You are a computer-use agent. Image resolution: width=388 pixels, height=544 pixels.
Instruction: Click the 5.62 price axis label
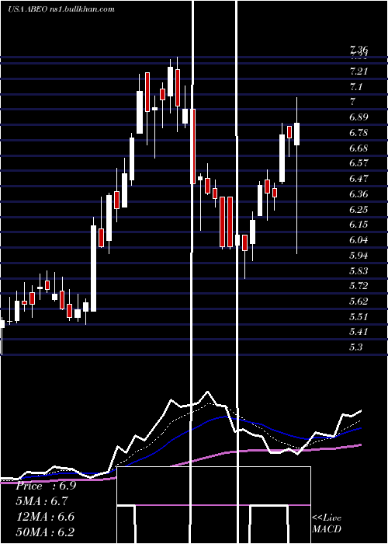pyautogui.click(x=359, y=302)
